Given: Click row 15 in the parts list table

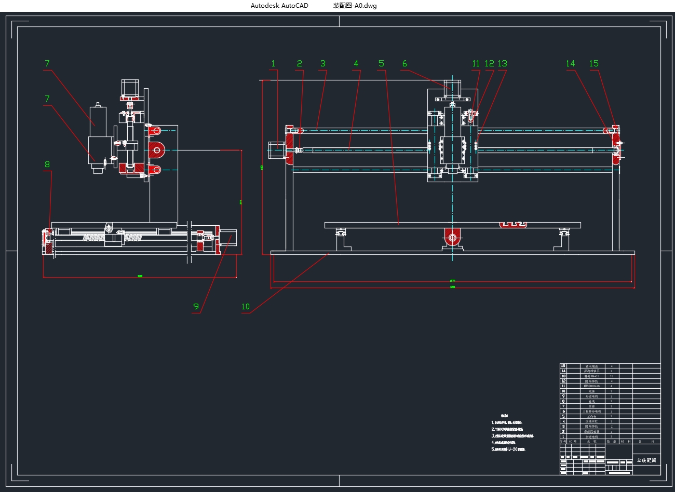Looking at the screenshot, I should 592,366.
